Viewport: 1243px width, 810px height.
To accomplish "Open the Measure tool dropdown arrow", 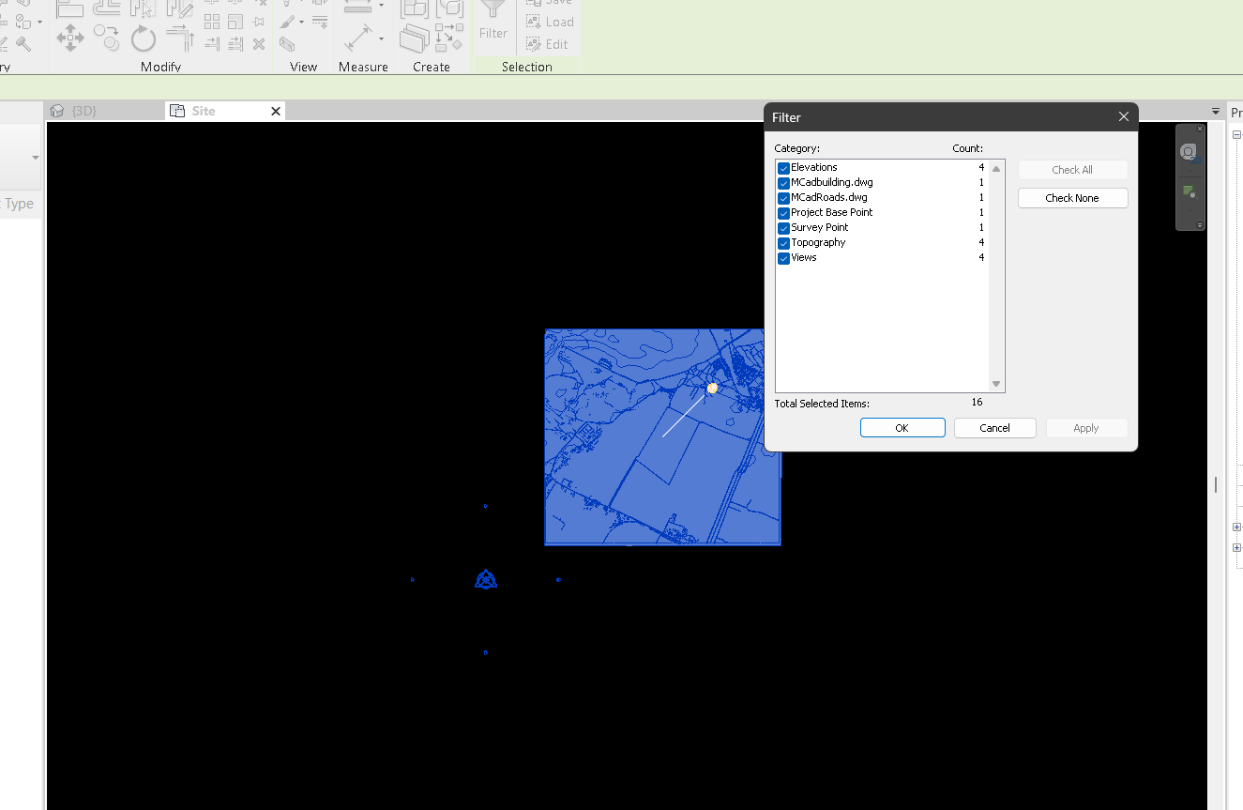I will [x=383, y=39].
